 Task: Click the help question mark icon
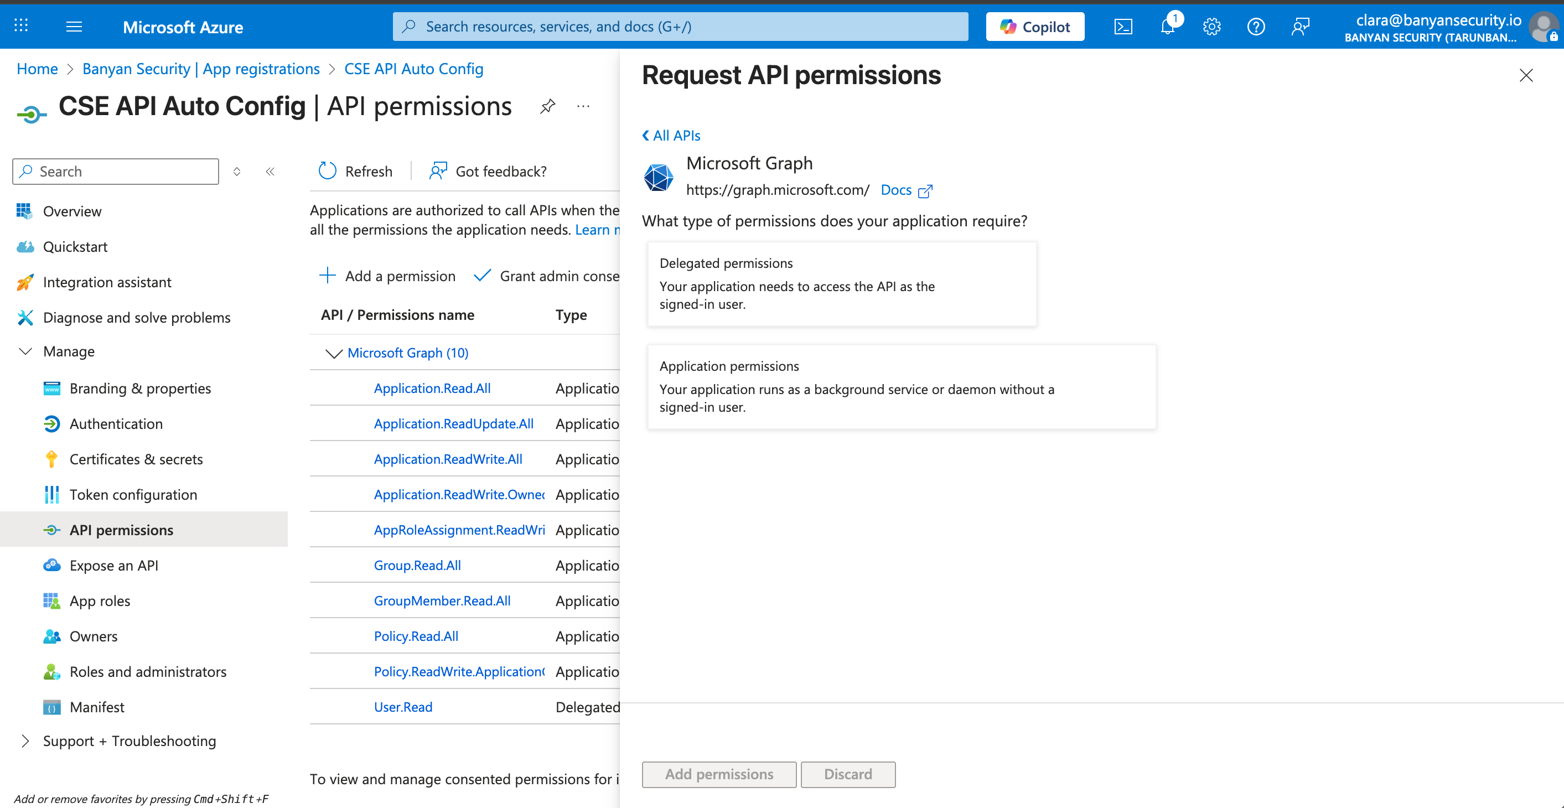(x=1256, y=27)
